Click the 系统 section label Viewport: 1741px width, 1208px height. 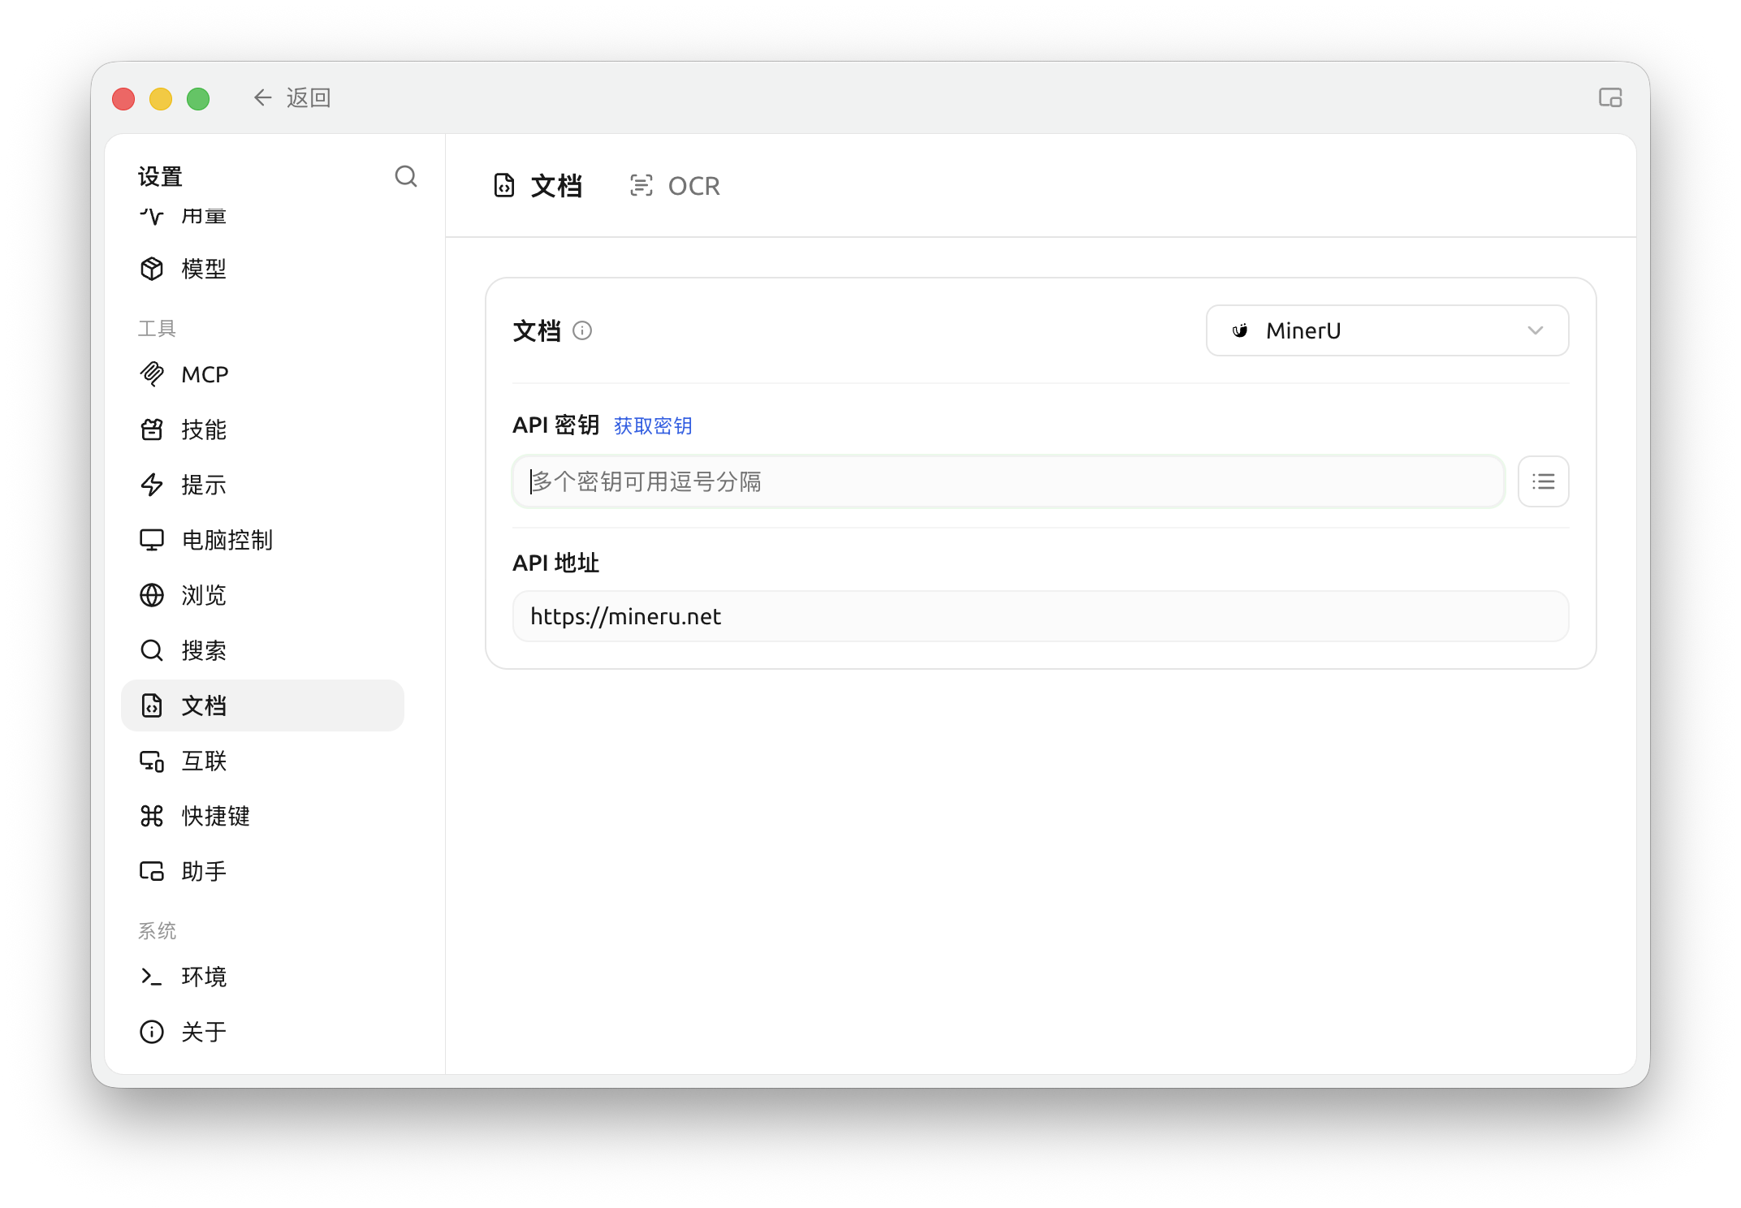pos(157,930)
